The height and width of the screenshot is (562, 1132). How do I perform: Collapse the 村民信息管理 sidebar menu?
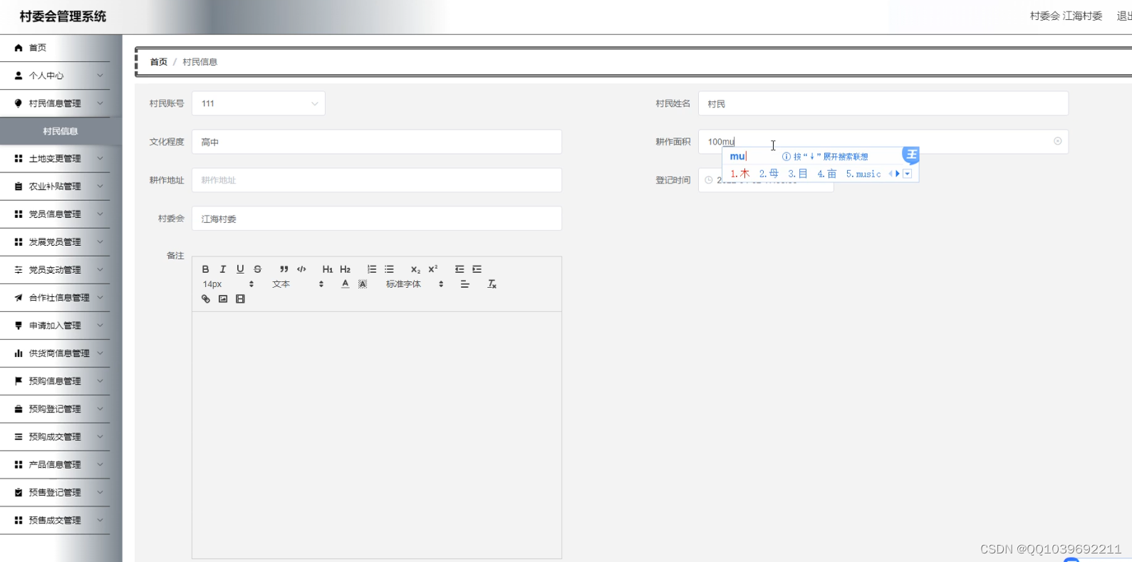[x=55, y=103]
